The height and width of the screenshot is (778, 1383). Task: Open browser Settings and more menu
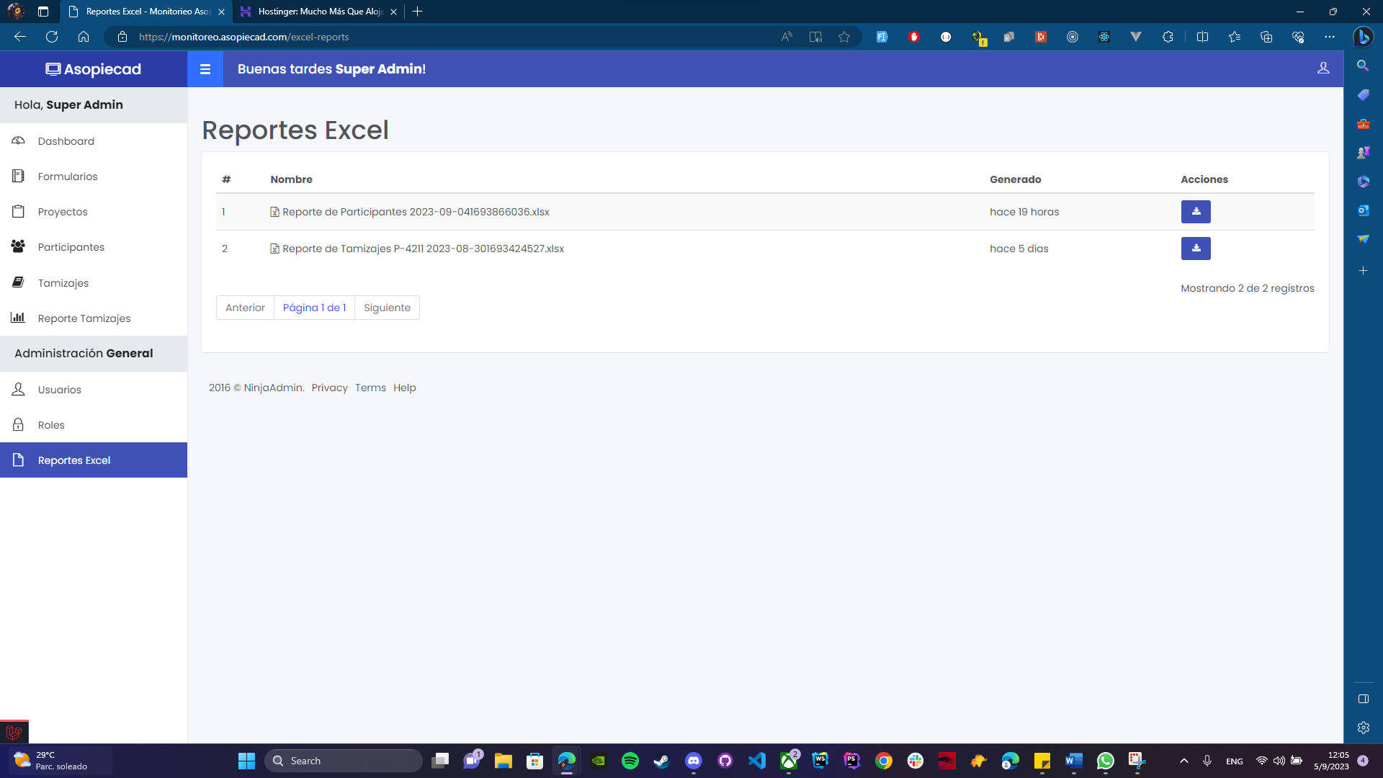tap(1329, 37)
